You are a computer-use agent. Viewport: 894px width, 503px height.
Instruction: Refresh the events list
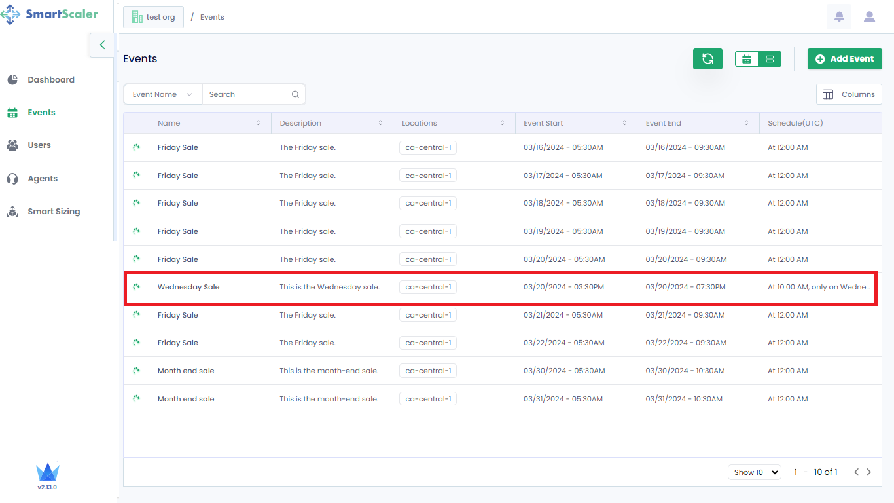(707, 59)
